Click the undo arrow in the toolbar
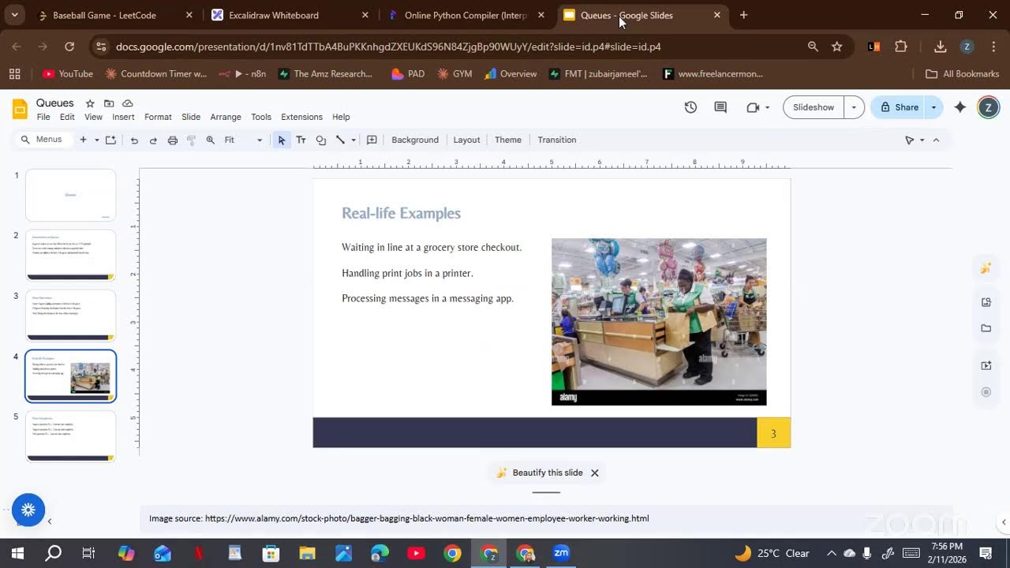The height and width of the screenshot is (568, 1010). tap(134, 140)
